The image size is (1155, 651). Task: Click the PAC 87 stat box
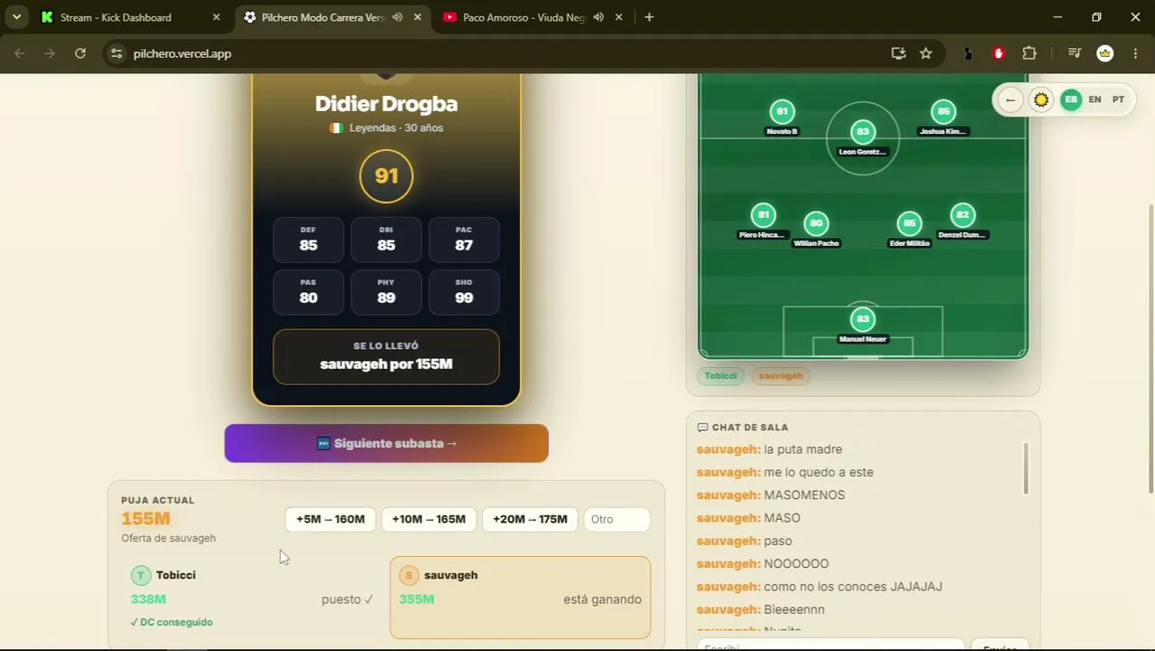pyautogui.click(x=464, y=240)
